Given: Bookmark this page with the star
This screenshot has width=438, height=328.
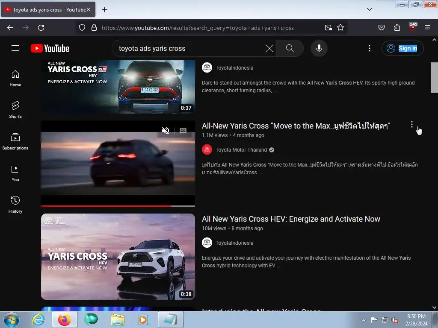Looking at the screenshot, I should (x=340, y=28).
